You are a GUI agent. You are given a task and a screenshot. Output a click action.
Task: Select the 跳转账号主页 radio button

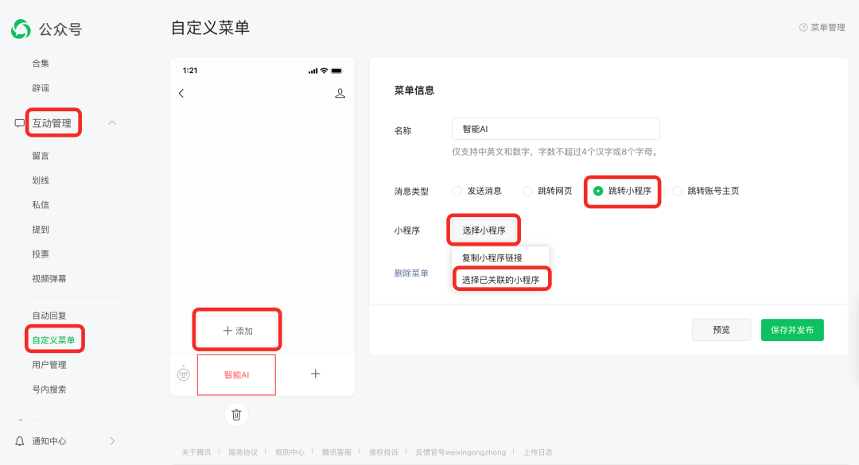pos(677,191)
